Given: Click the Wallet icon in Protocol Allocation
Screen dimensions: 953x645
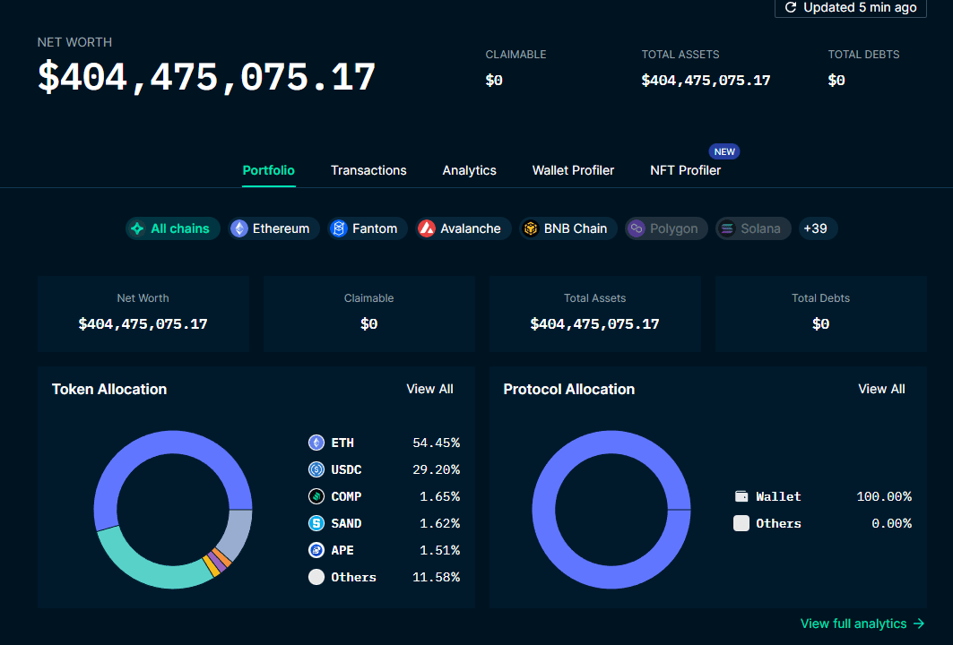Looking at the screenshot, I should [x=741, y=496].
